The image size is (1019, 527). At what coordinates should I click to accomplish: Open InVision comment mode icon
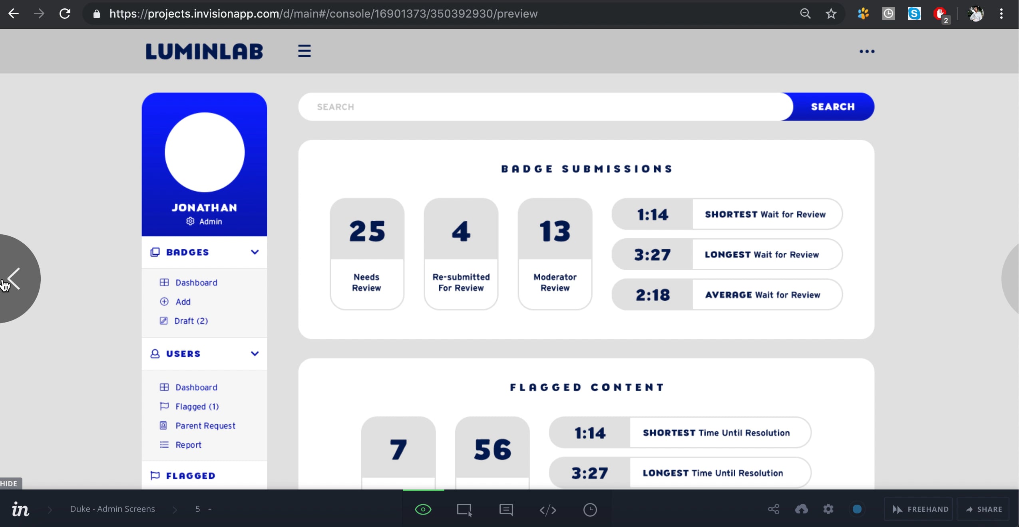pyautogui.click(x=506, y=510)
